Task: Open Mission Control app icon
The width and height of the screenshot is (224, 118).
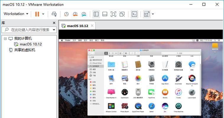Action: click(111, 106)
